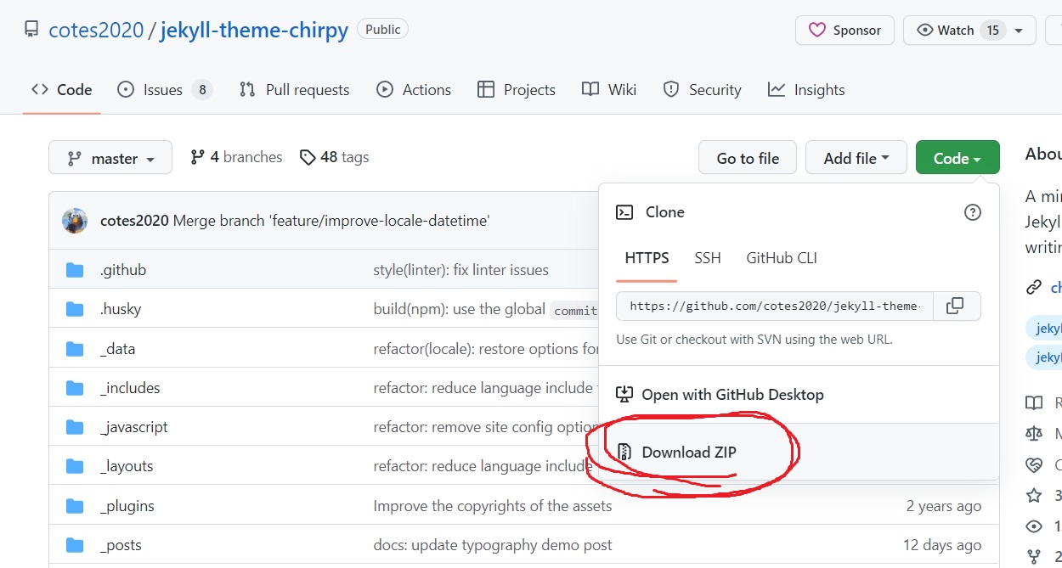The image size is (1062, 568).
Task: Open the _javascript folder
Action: point(134,427)
